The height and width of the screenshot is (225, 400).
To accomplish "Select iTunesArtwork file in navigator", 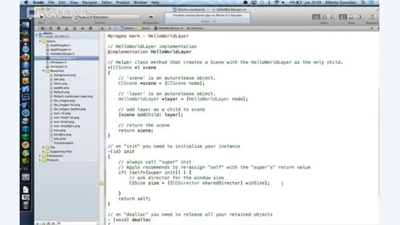I will (x=64, y=143).
